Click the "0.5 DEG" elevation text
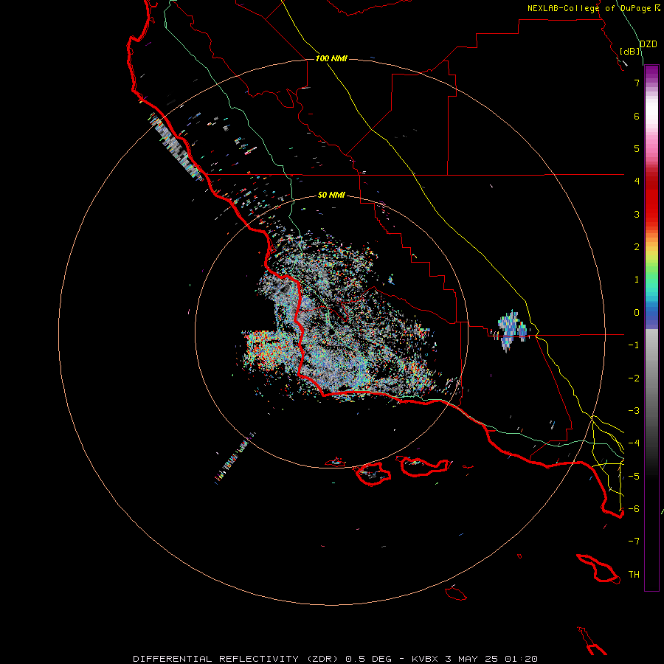This screenshot has height=664, width=664. 368,659
